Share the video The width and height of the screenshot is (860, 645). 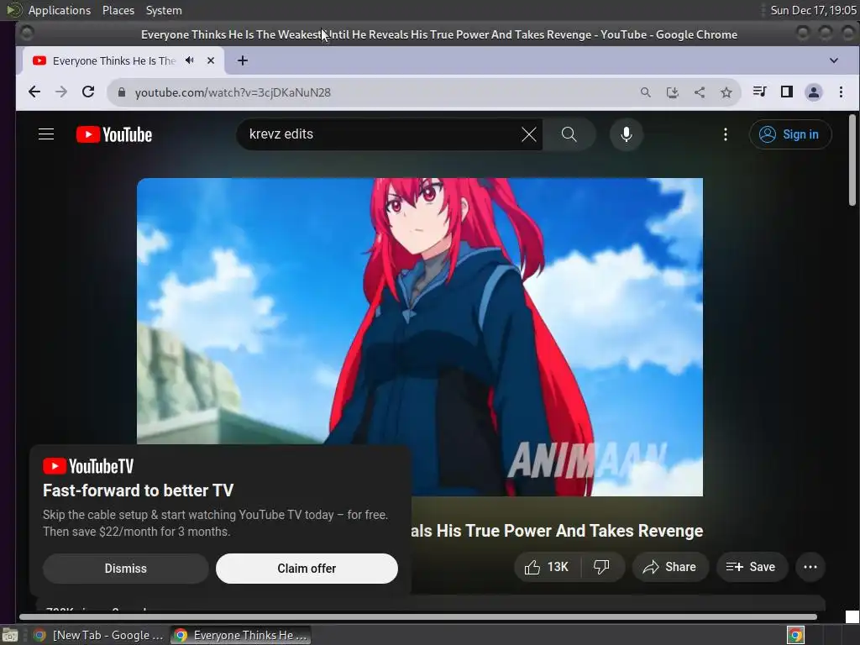tap(669, 567)
